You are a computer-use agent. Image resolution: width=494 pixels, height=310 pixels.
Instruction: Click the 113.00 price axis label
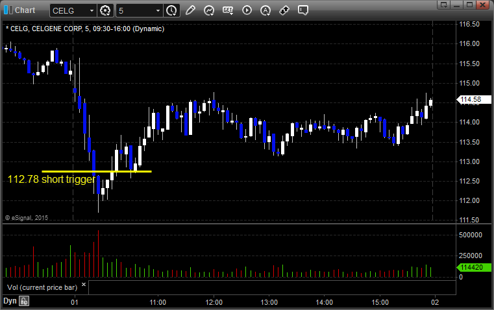(x=469, y=161)
